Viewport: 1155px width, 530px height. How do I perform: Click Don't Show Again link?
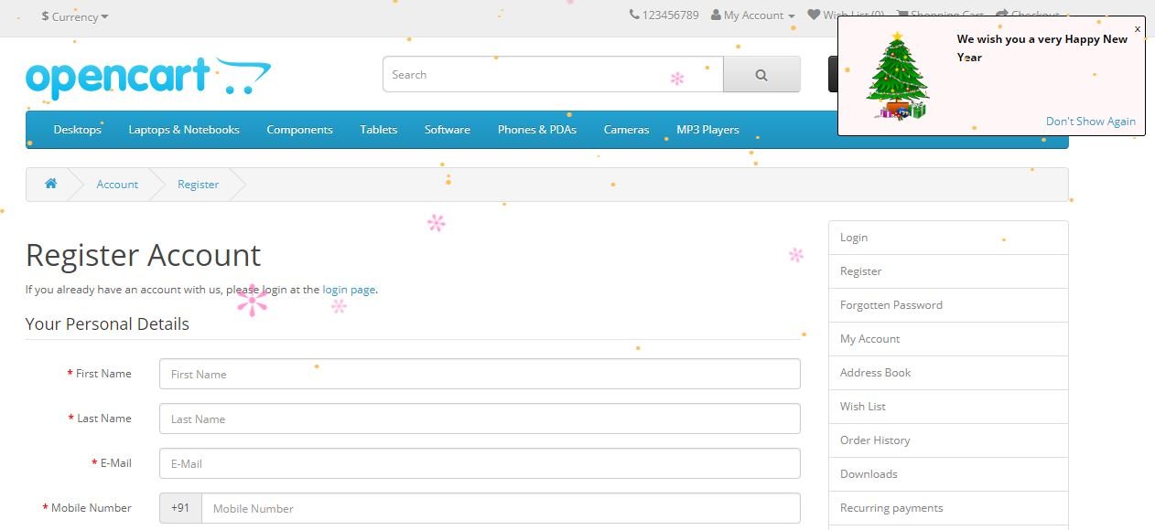tap(1091, 122)
